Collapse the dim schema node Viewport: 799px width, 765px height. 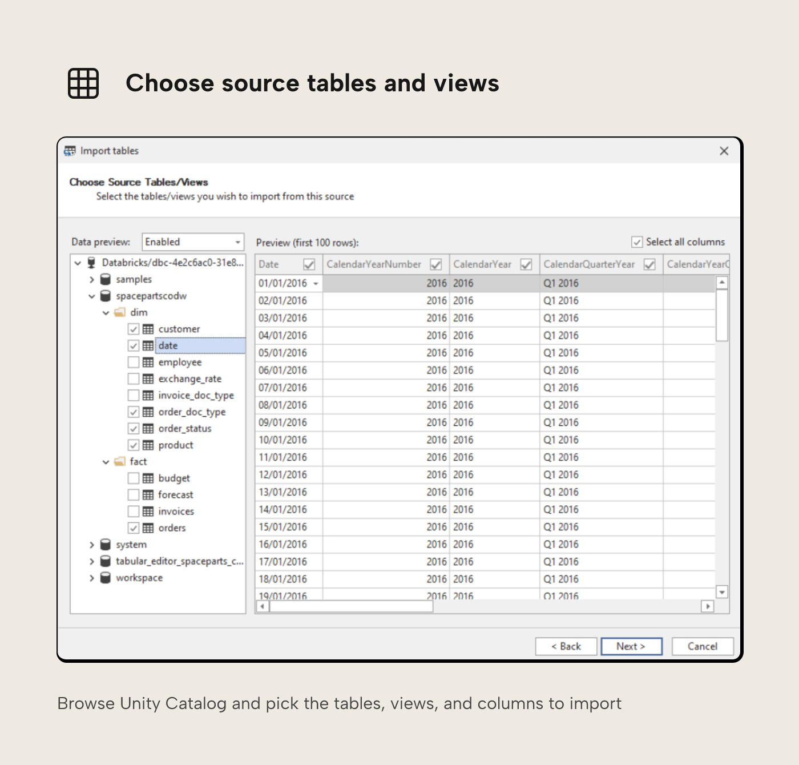106,313
